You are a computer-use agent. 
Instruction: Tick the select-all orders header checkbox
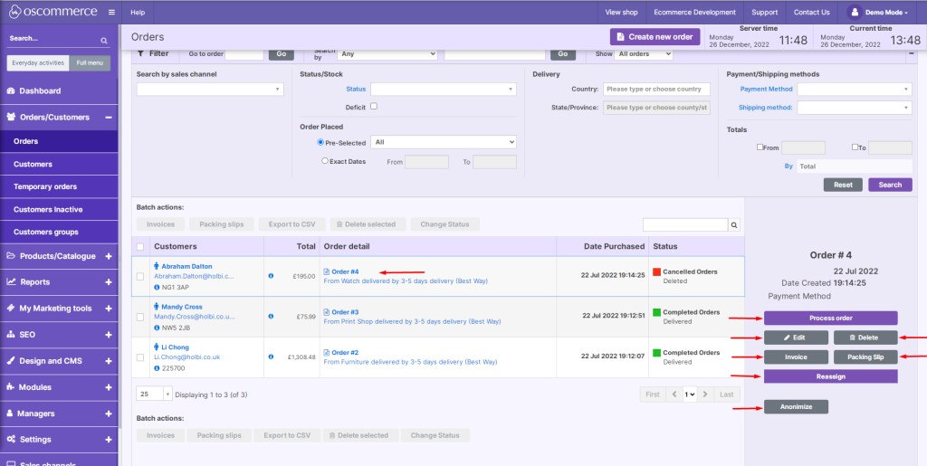(x=140, y=247)
